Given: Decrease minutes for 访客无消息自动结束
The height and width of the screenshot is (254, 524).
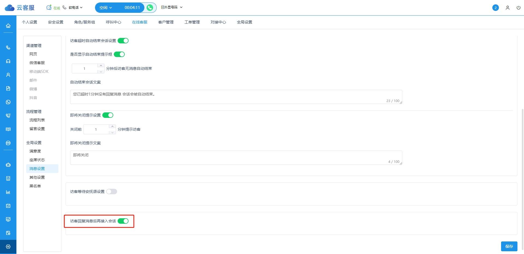Looking at the screenshot, I should click(x=101, y=71).
